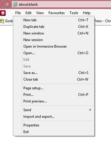Click the forward navigation arrow button
Screen dimensions: 111x148
click(6, 4)
